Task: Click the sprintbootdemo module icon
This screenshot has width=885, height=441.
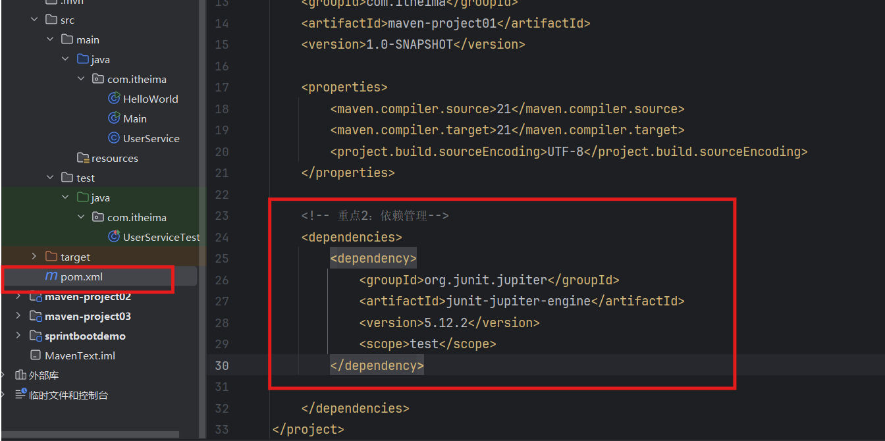Action: click(x=36, y=336)
